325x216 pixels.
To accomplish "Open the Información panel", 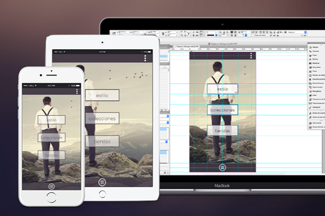I will pyautogui.click(x=315, y=123).
